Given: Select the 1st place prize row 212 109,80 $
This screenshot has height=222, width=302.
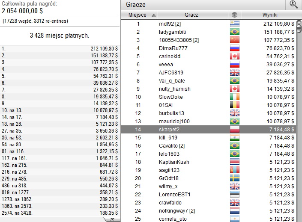Looking at the screenshot, I should pos(60,49).
